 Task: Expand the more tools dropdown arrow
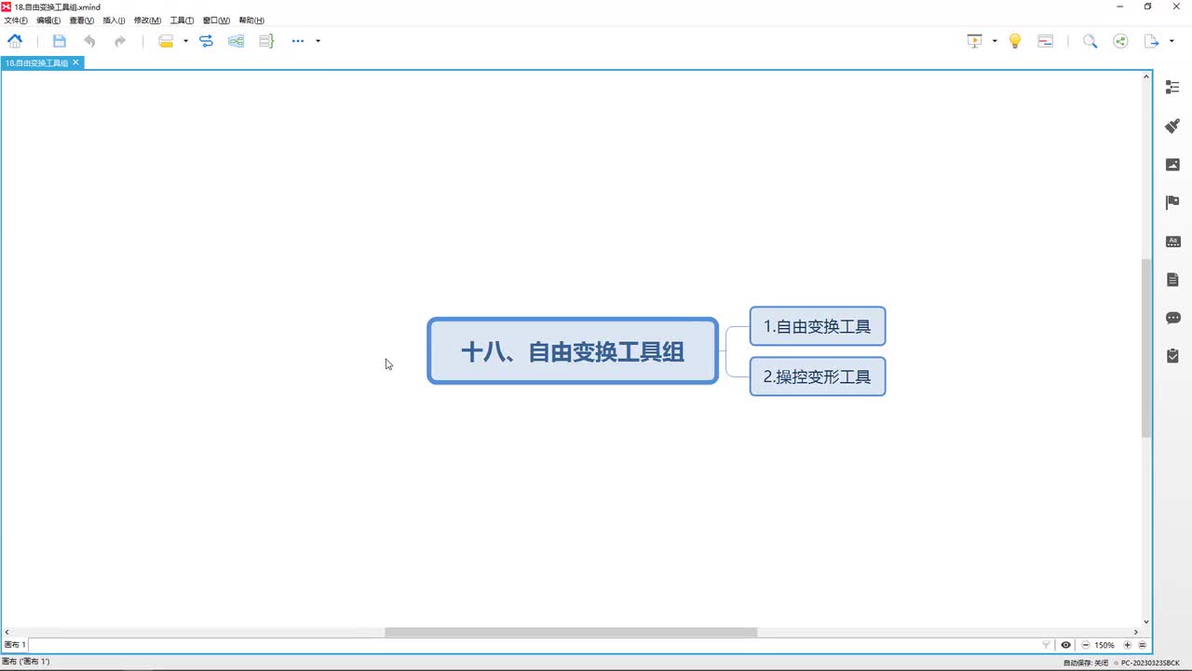pos(318,41)
